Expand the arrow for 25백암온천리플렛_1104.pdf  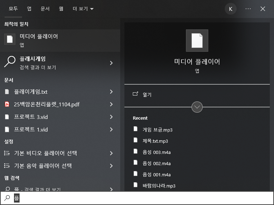(x=111, y=104)
